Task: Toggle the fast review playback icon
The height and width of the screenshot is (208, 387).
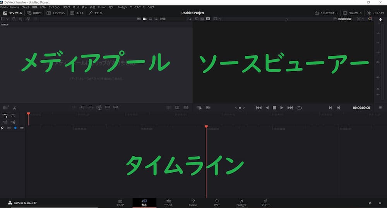Action: point(199,108)
